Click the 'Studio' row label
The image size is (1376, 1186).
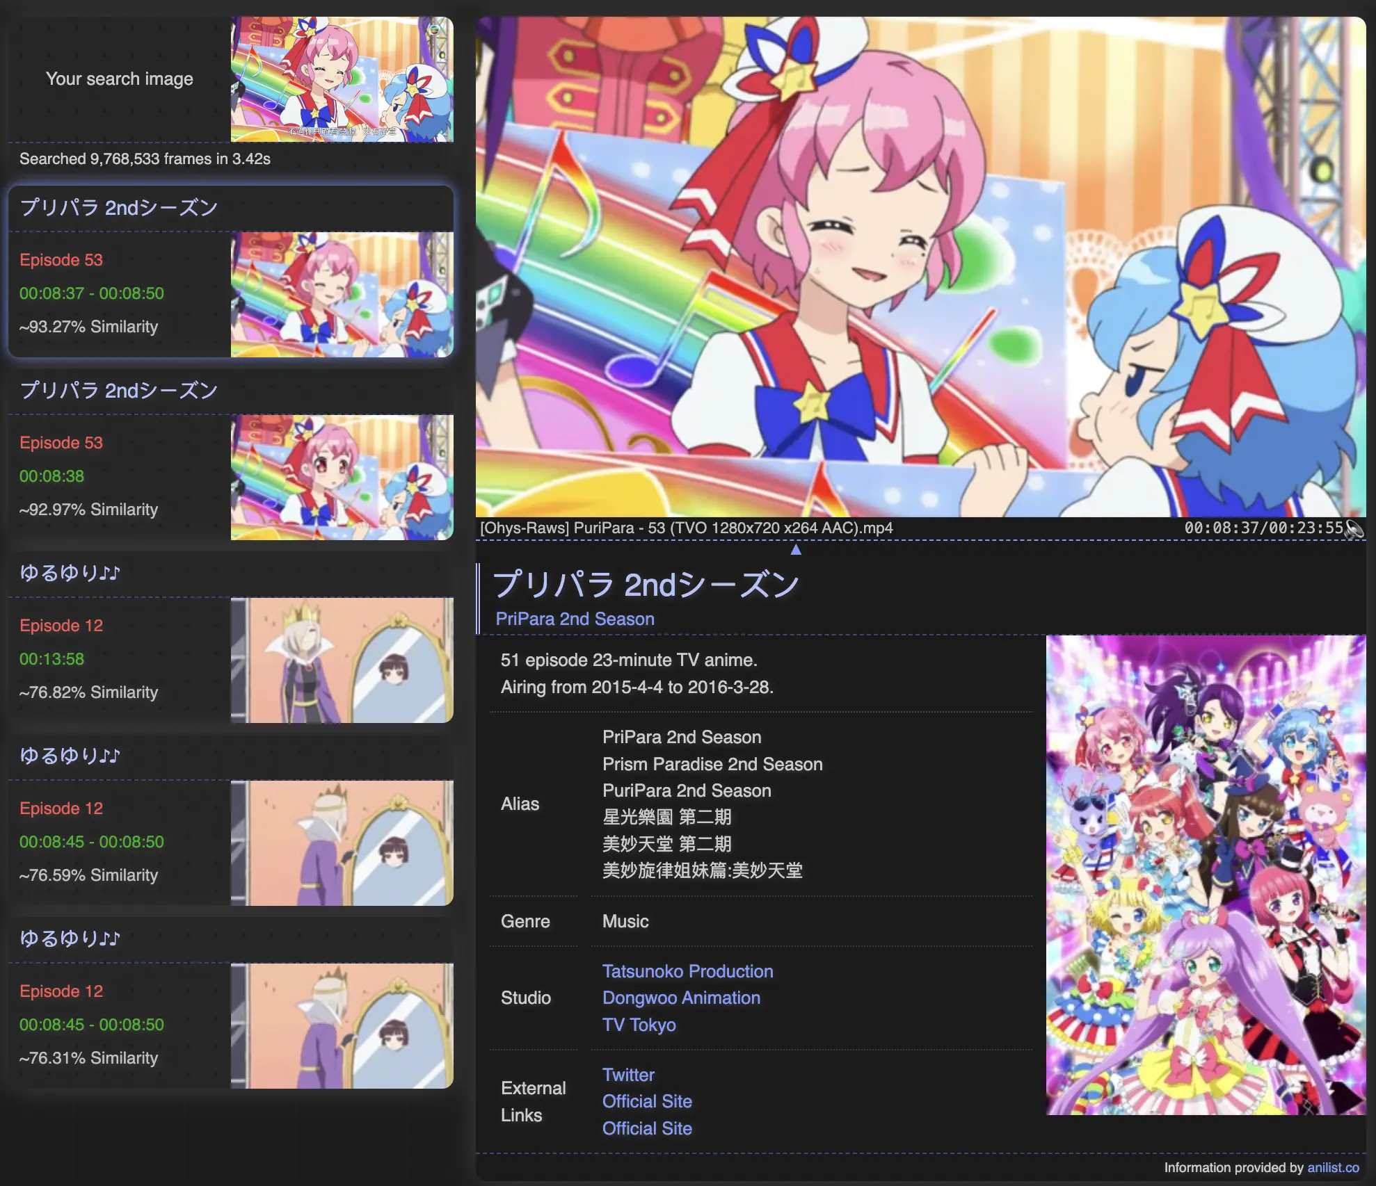(x=526, y=998)
